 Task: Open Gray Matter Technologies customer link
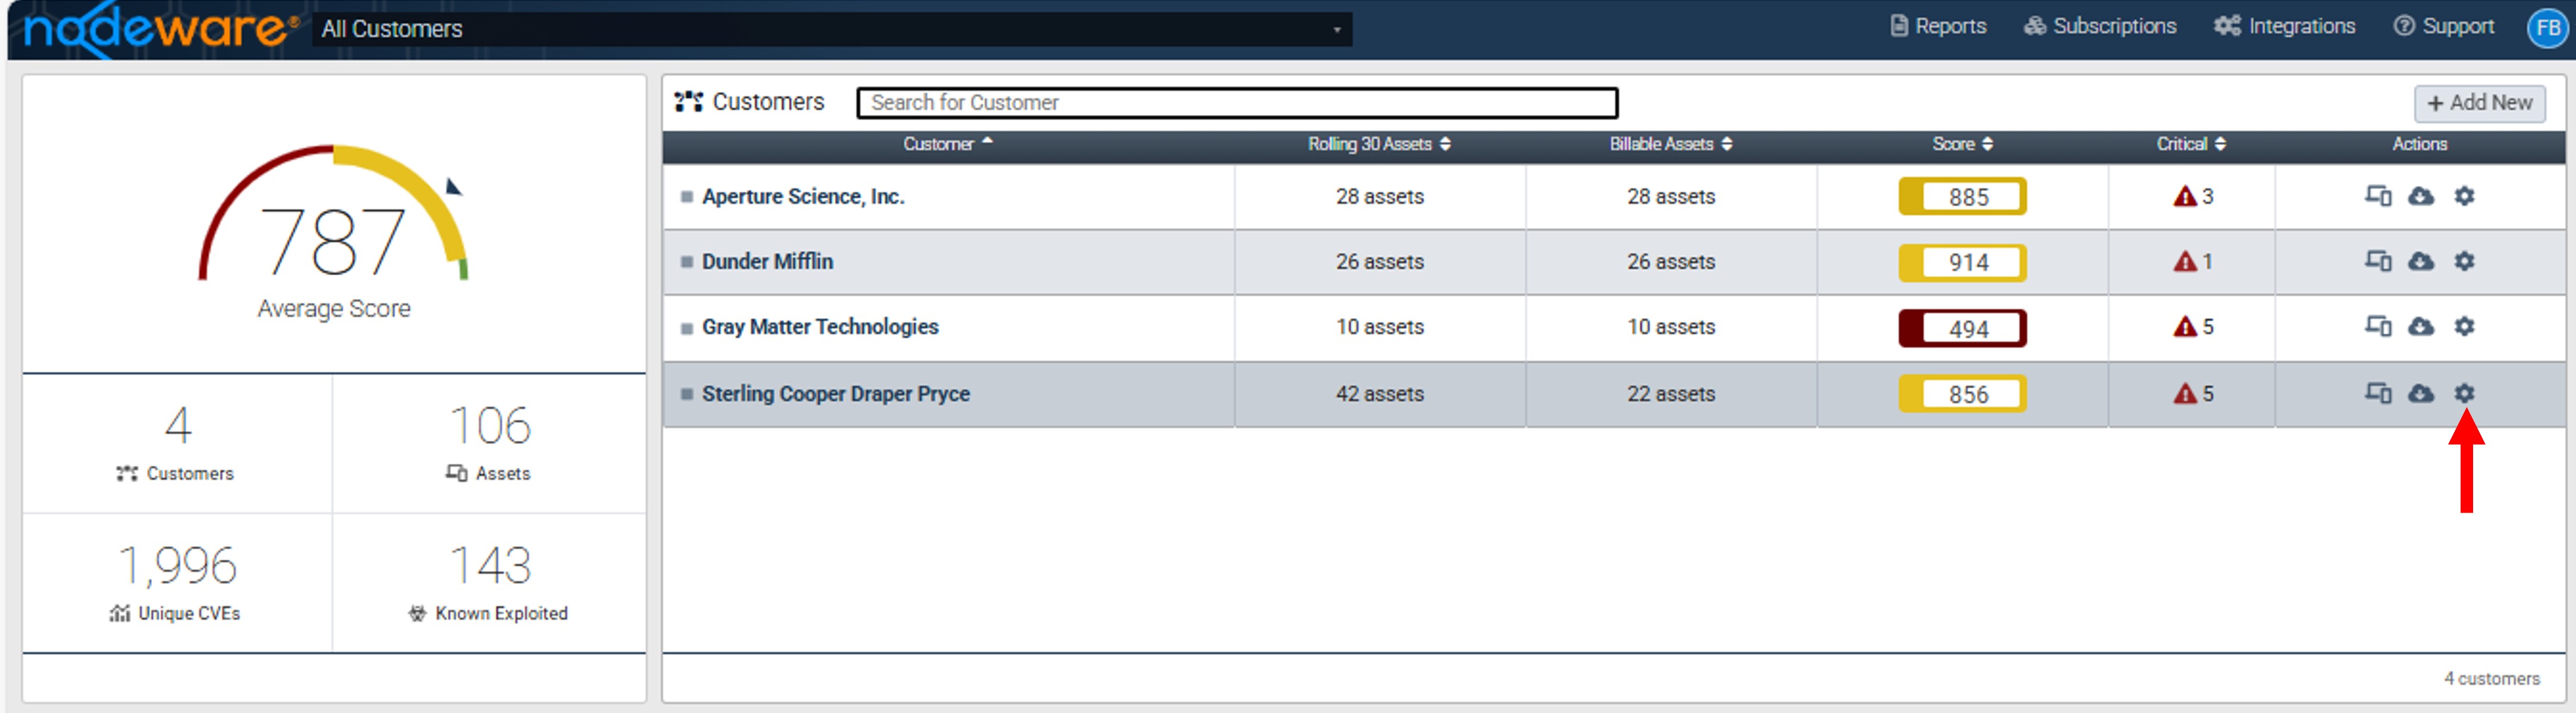click(x=820, y=327)
